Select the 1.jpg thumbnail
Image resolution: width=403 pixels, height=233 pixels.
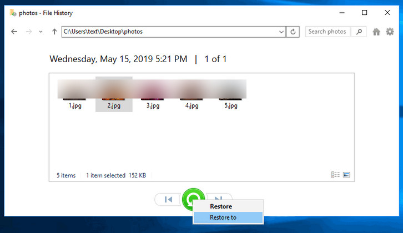pos(75,94)
